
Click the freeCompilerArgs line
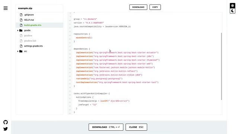(104, 101)
